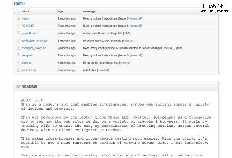Open the configure_proxy.sh file
232x158 pixels.
click(x=34, y=48)
